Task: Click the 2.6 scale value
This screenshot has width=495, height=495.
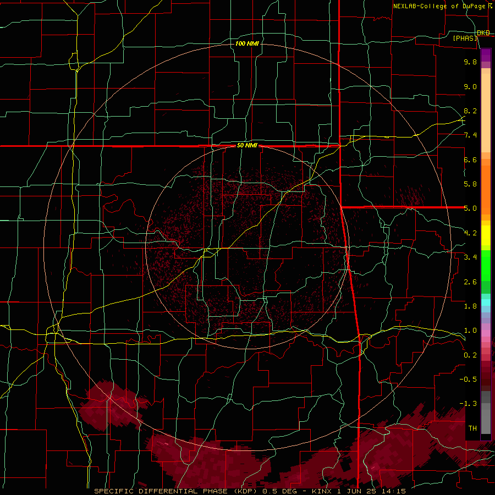Action: point(470,282)
